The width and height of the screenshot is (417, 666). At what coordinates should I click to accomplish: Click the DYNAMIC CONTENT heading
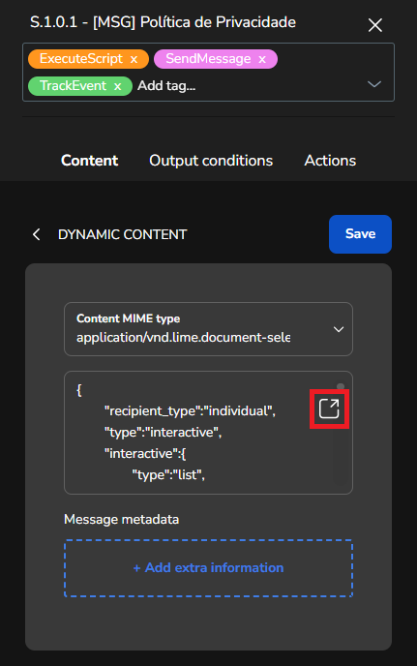pyautogui.click(x=122, y=234)
